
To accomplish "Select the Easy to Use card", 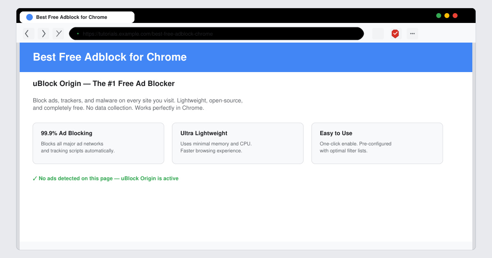I will 377,143.
